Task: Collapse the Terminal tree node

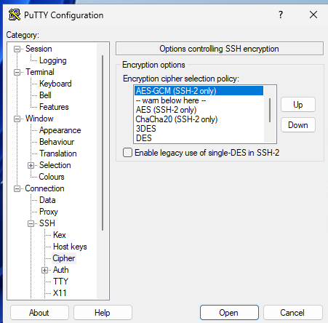Action: click(x=17, y=72)
